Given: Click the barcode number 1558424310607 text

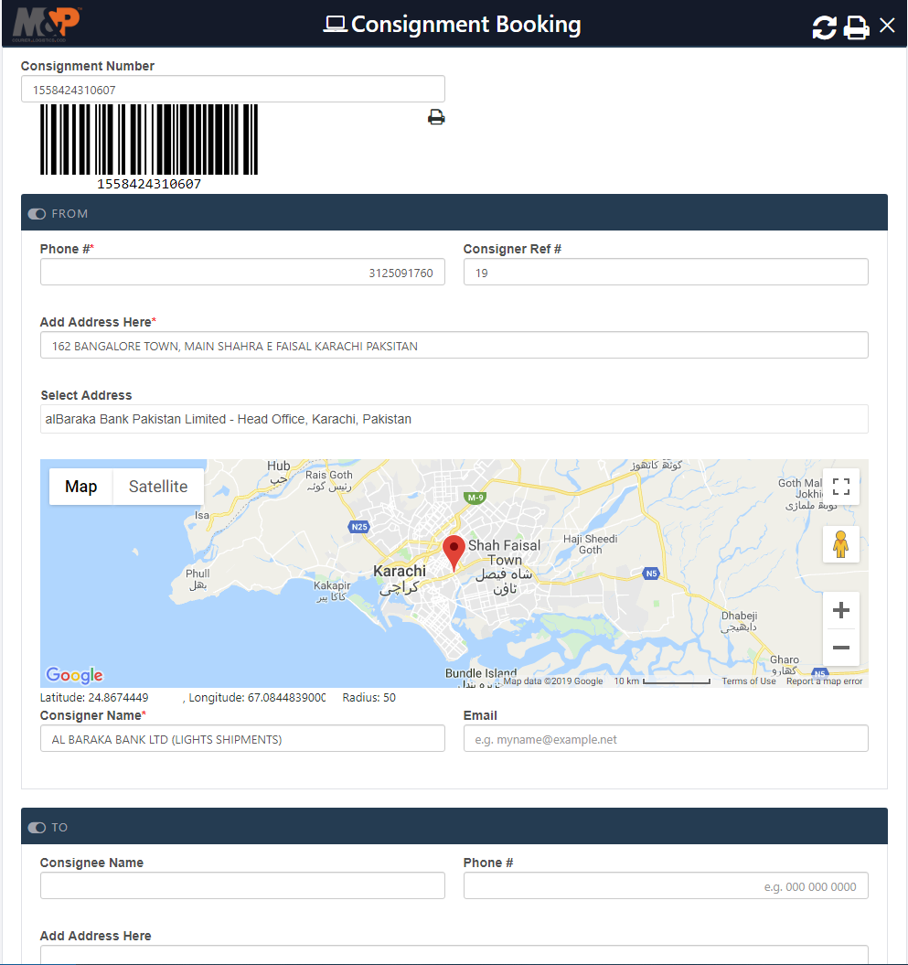Looking at the screenshot, I should pos(149,184).
